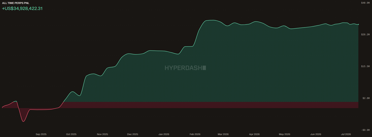Click the Nov 2025 x-axis label

pos(102,134)
